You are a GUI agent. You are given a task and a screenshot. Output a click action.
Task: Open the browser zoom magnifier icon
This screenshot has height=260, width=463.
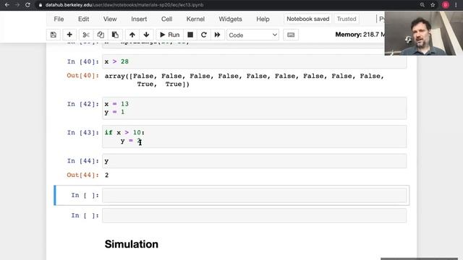pyautogui.click(x=422, y=5)
